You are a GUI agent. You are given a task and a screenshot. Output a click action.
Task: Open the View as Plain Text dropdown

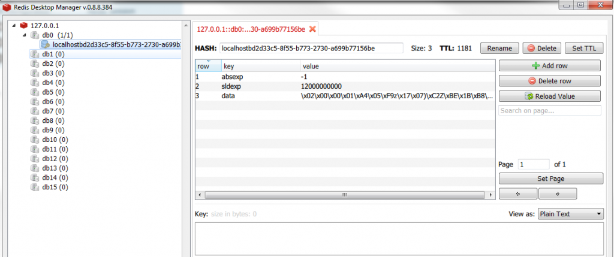tap(571, 214)
